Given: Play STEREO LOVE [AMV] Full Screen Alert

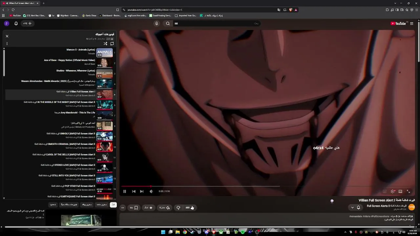Looking at the screenshot, I should point(68,165).
